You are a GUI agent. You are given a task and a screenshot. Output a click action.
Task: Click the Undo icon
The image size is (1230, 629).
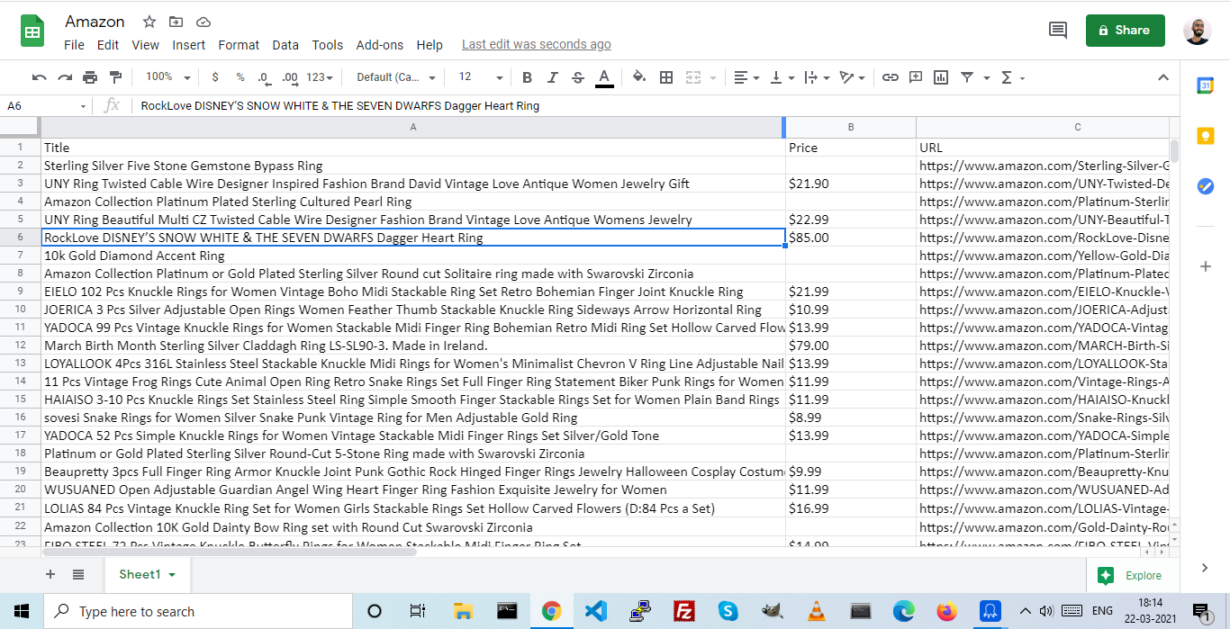click(40, 77)
